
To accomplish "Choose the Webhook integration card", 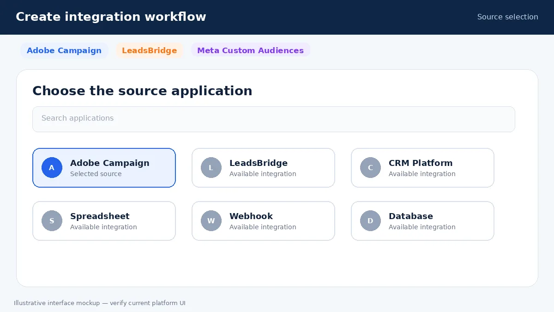I will 263,221.
